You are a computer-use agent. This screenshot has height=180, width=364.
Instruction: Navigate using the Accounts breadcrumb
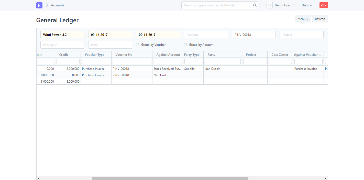click(x=58, y=5)
